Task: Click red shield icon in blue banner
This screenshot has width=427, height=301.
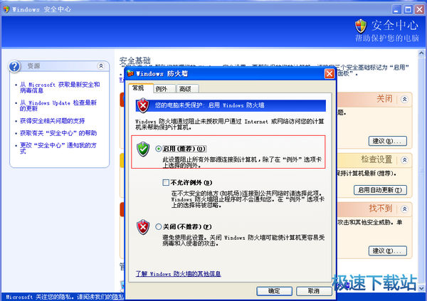Action: tap(143, 105)
